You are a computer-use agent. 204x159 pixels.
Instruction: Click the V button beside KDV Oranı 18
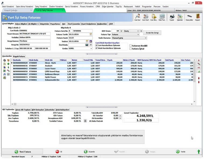(121, 31)
